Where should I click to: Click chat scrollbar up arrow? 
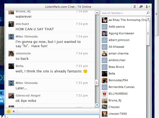coord(97,13)
